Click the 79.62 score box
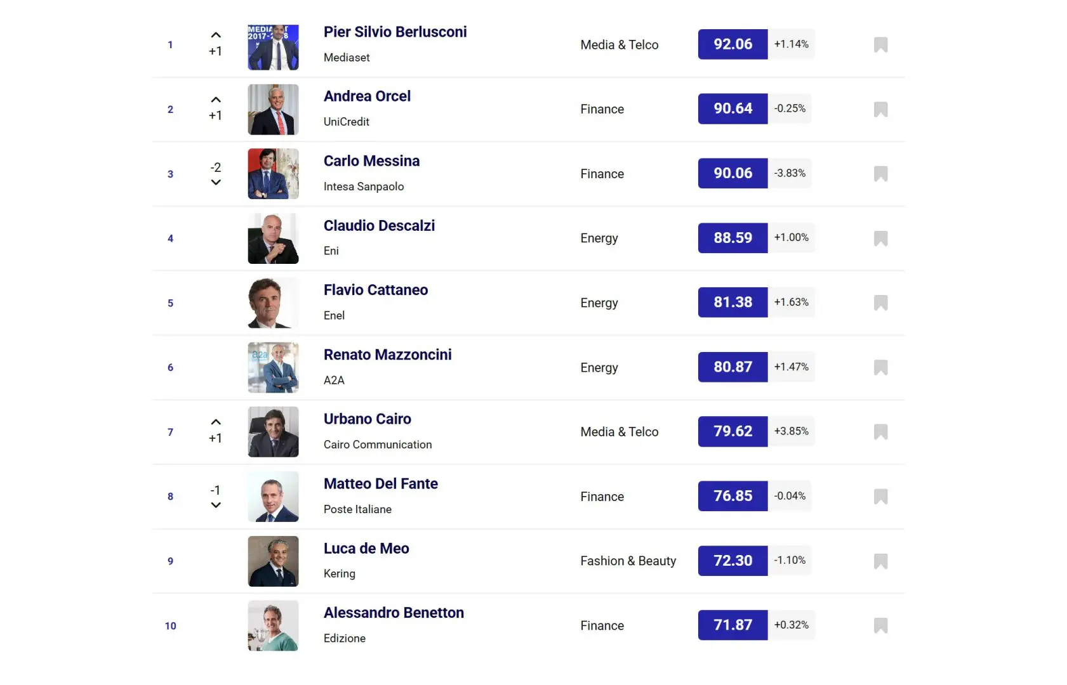Image resolution: width=1067 pixels, height=685 pixels. [x=732, y=431]
